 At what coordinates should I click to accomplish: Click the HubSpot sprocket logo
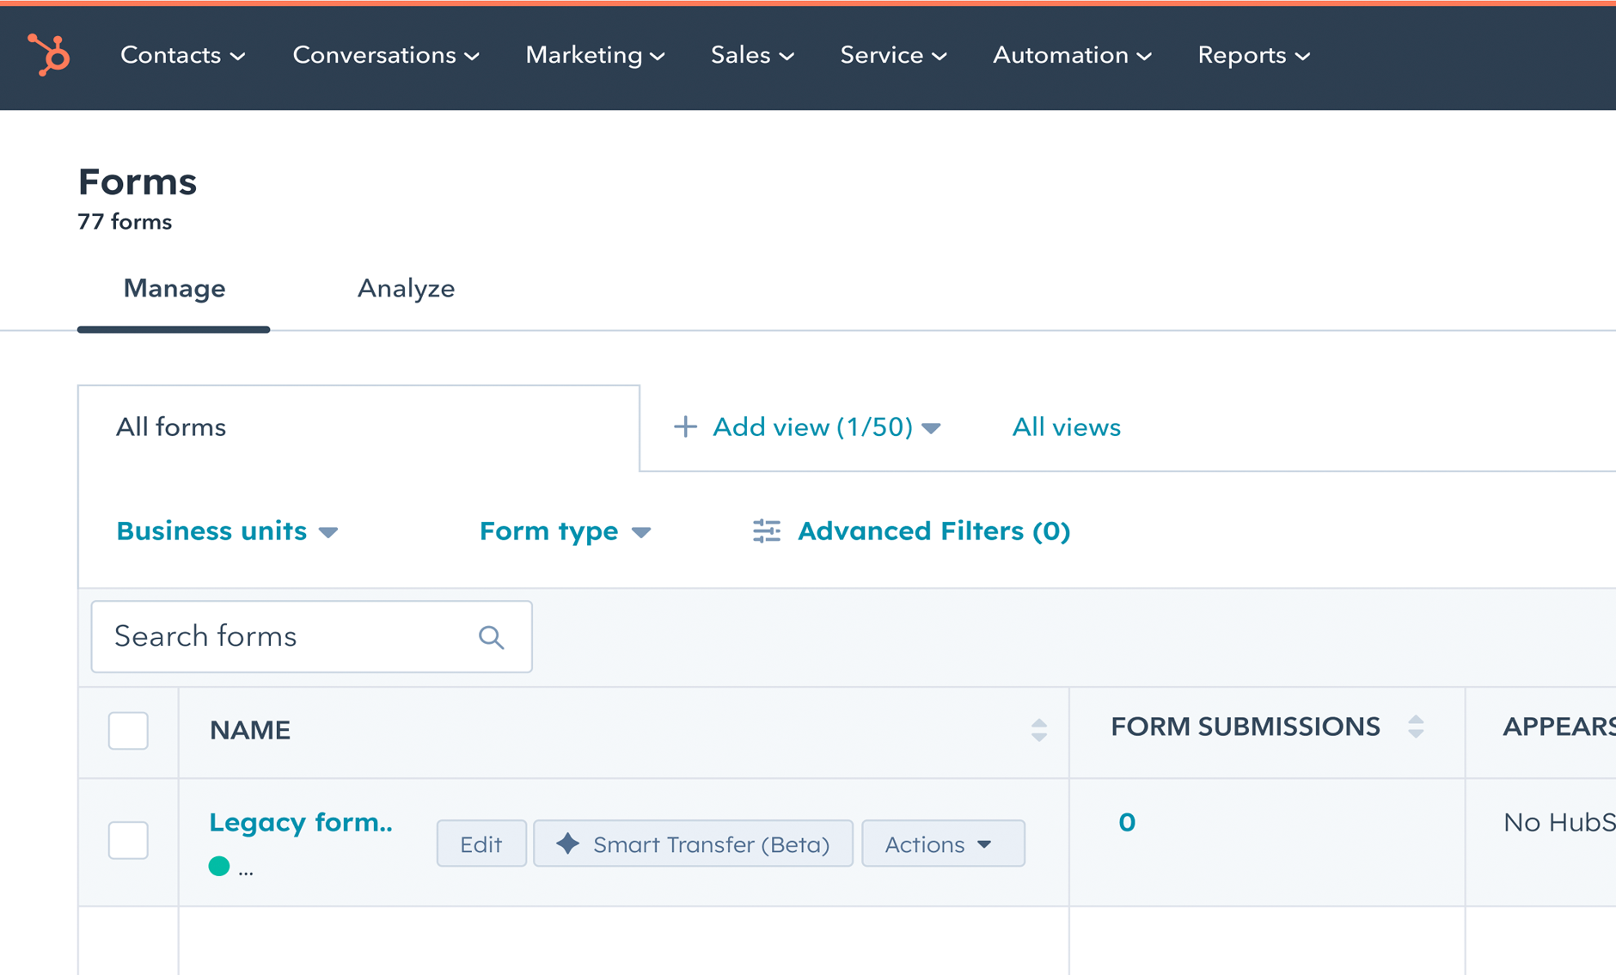tap(49, 55)
